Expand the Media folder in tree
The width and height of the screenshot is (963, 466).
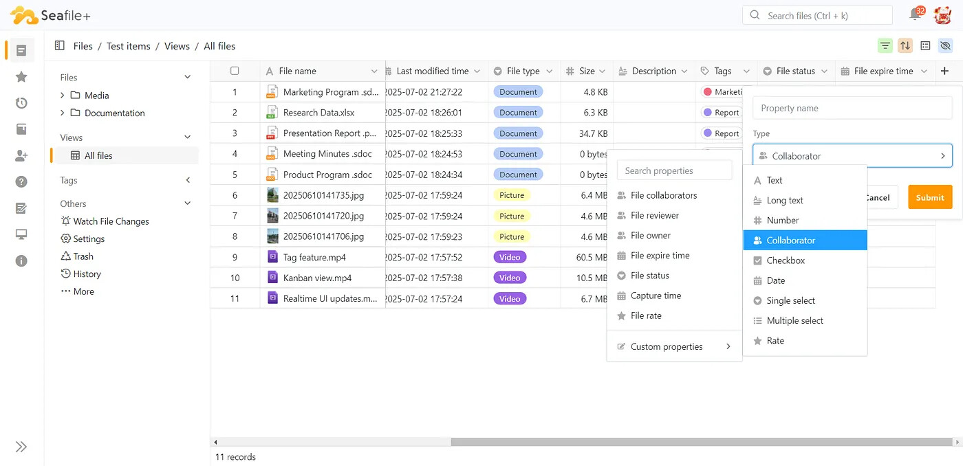[x=63, y=96]
